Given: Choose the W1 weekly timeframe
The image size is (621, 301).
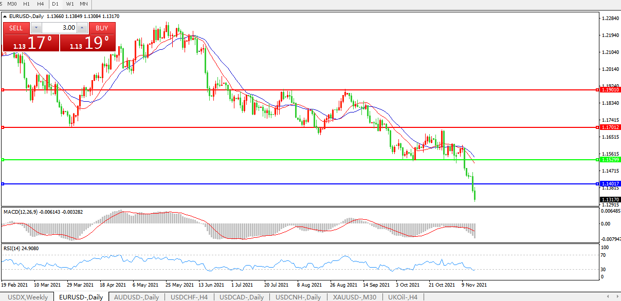Looking at the screenshot, I should point(69,4).
